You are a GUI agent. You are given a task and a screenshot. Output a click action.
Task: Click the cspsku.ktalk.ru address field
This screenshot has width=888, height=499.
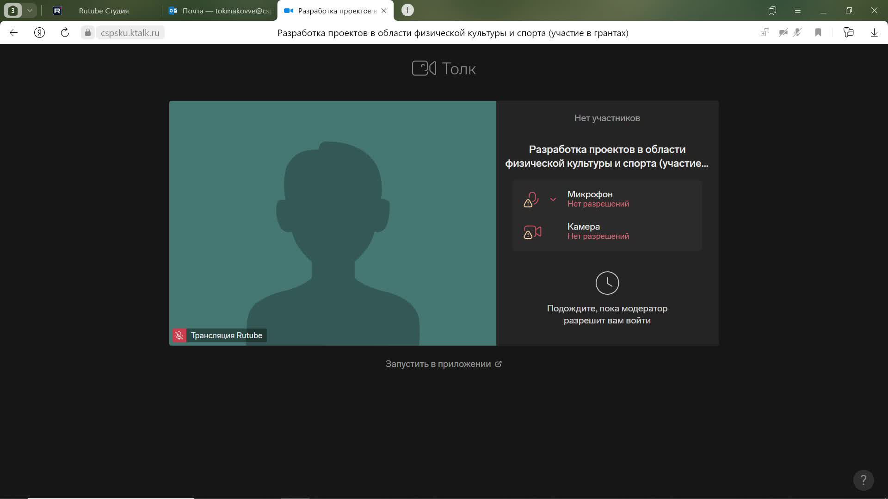coord(130,33)
